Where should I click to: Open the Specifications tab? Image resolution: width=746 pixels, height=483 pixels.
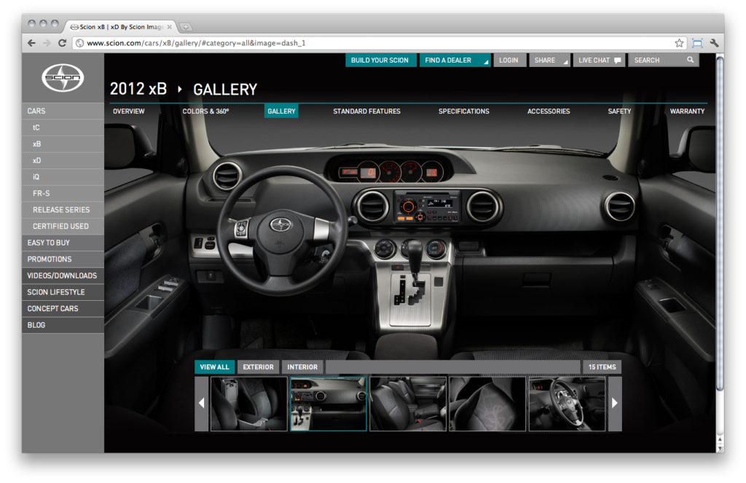coord(464,111)
